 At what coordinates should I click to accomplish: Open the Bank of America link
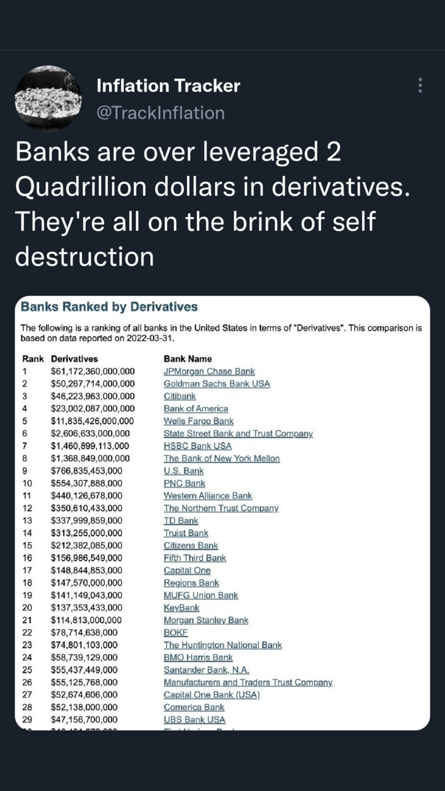pyautogui.click(x=196, y=408)
